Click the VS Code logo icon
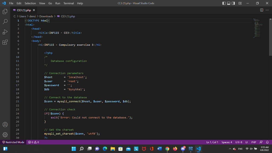This screenshot has width=272, height=153. [x=4, y=3]
